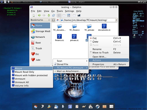Toggle editable location bar button
Viewport: 147px width, 110px height.
[x=53, y=20]
